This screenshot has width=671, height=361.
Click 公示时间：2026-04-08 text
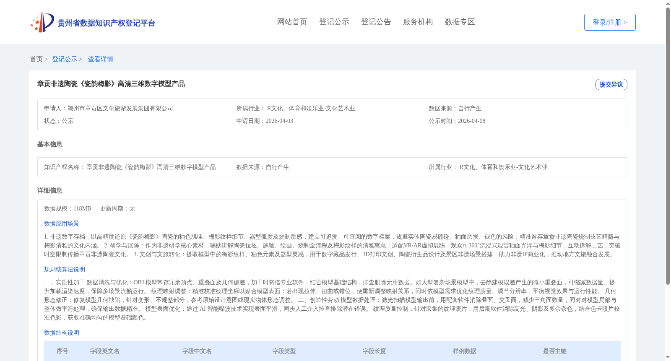point(457,121)
